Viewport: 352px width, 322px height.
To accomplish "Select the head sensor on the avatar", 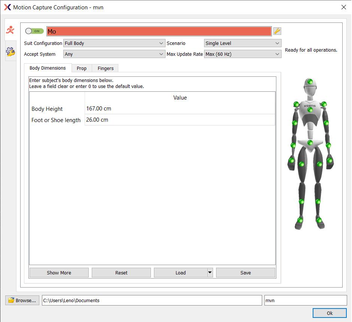I will tap(310, 82).
